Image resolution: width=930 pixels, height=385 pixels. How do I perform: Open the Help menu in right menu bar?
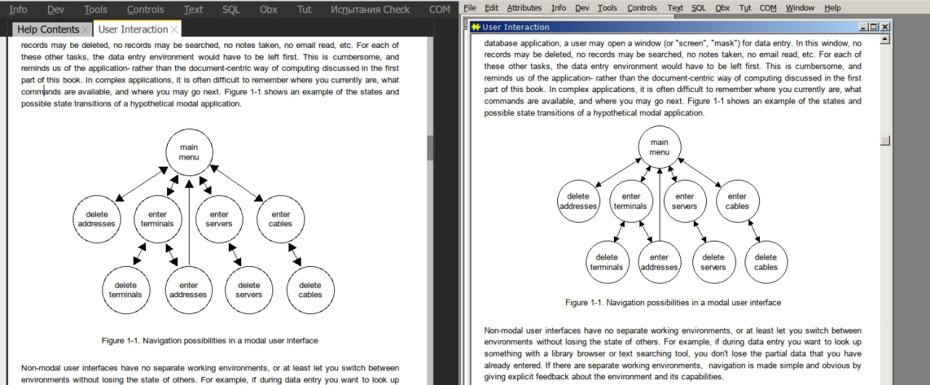pyautogui.click(x=833, y=8)
